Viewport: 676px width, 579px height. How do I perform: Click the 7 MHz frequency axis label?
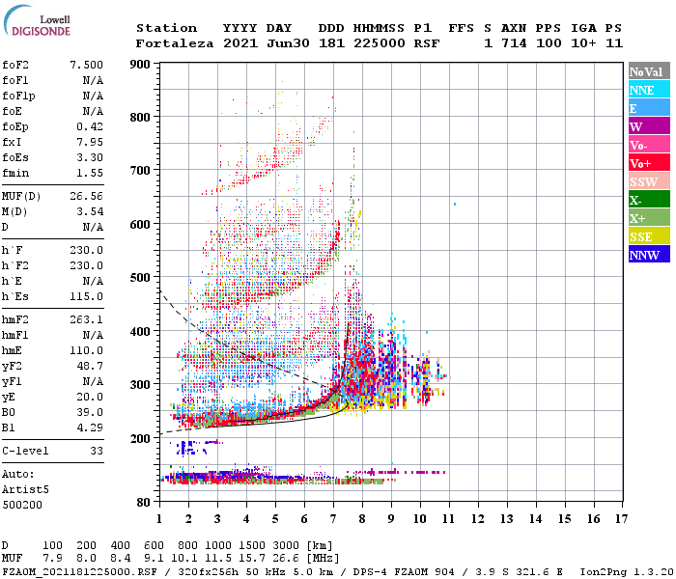[333, 519]
